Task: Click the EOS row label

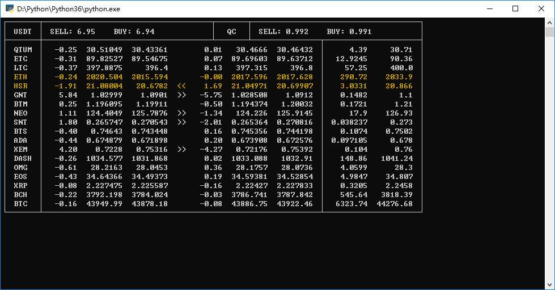Action: [20, 177]
